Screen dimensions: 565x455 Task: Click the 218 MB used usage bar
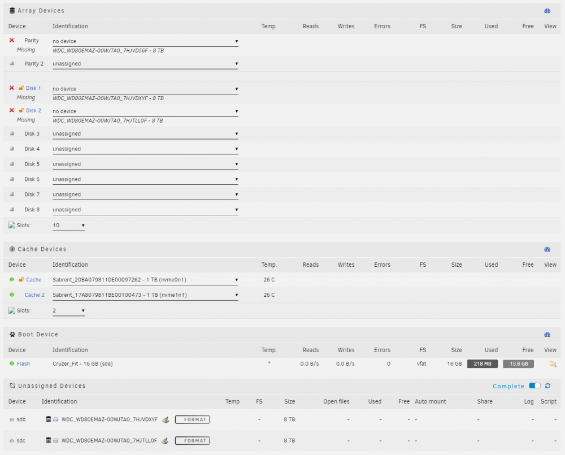pos(483,364)
